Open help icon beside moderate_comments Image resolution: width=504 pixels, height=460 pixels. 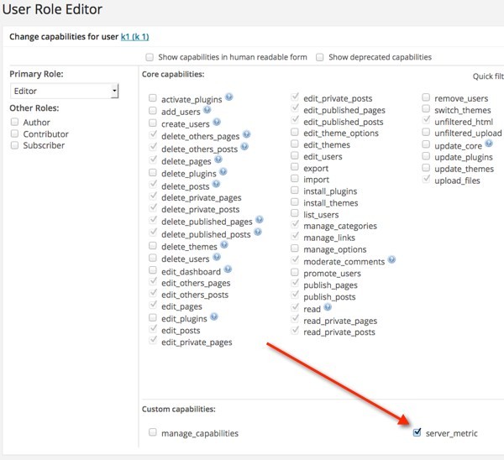(391, 259)
